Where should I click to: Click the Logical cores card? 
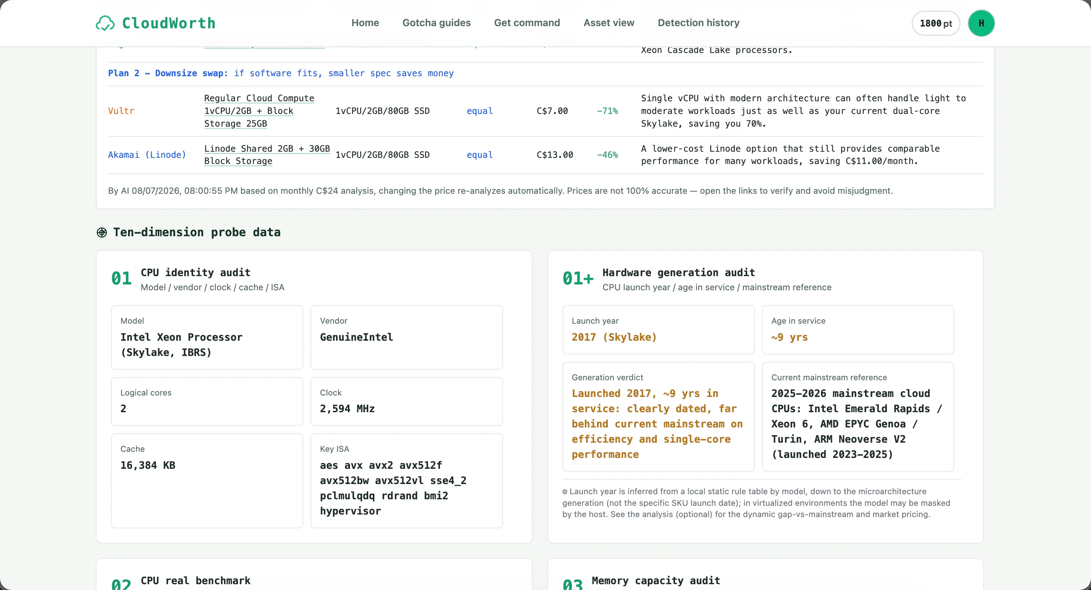(x=207, y=401)
